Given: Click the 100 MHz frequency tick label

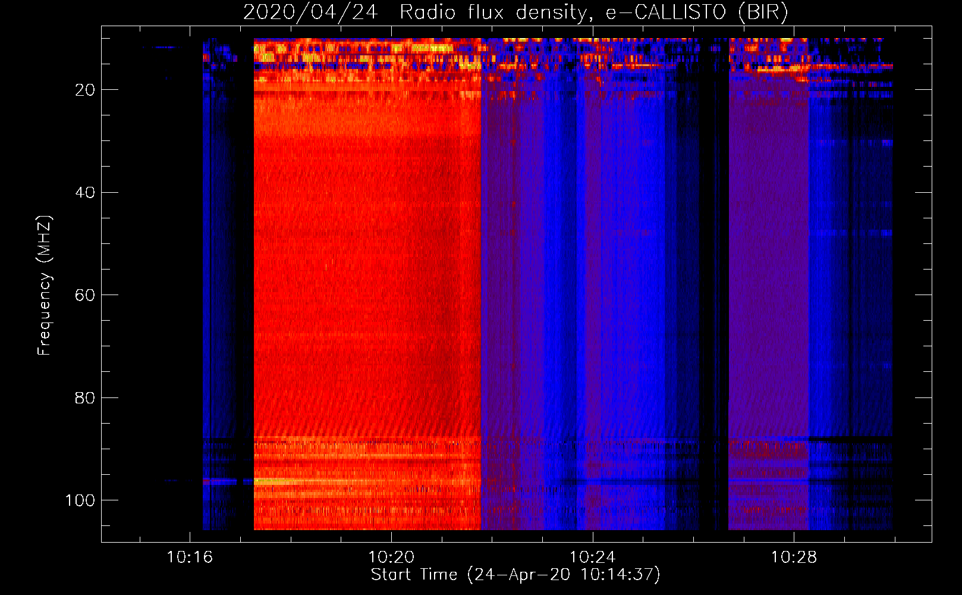Looking at the screenshot, I should 80,500.
